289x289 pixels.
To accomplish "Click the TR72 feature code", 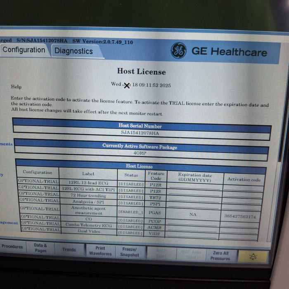I will [x=155, y=198].
